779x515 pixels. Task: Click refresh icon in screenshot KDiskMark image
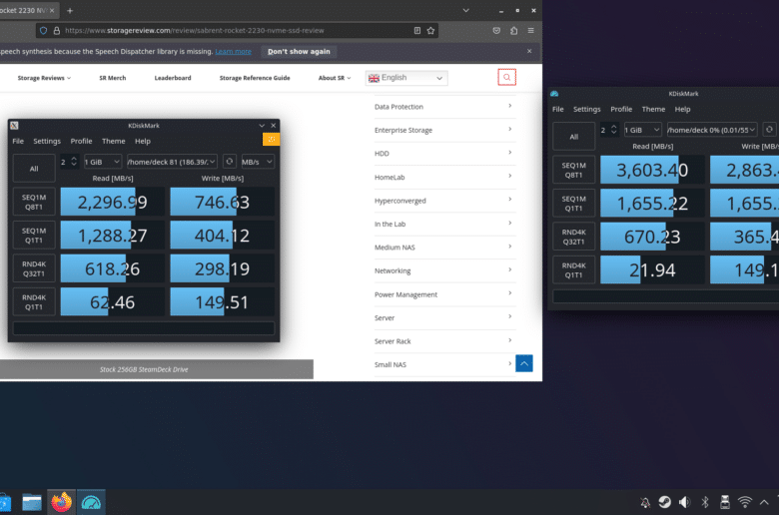(229, 162)
